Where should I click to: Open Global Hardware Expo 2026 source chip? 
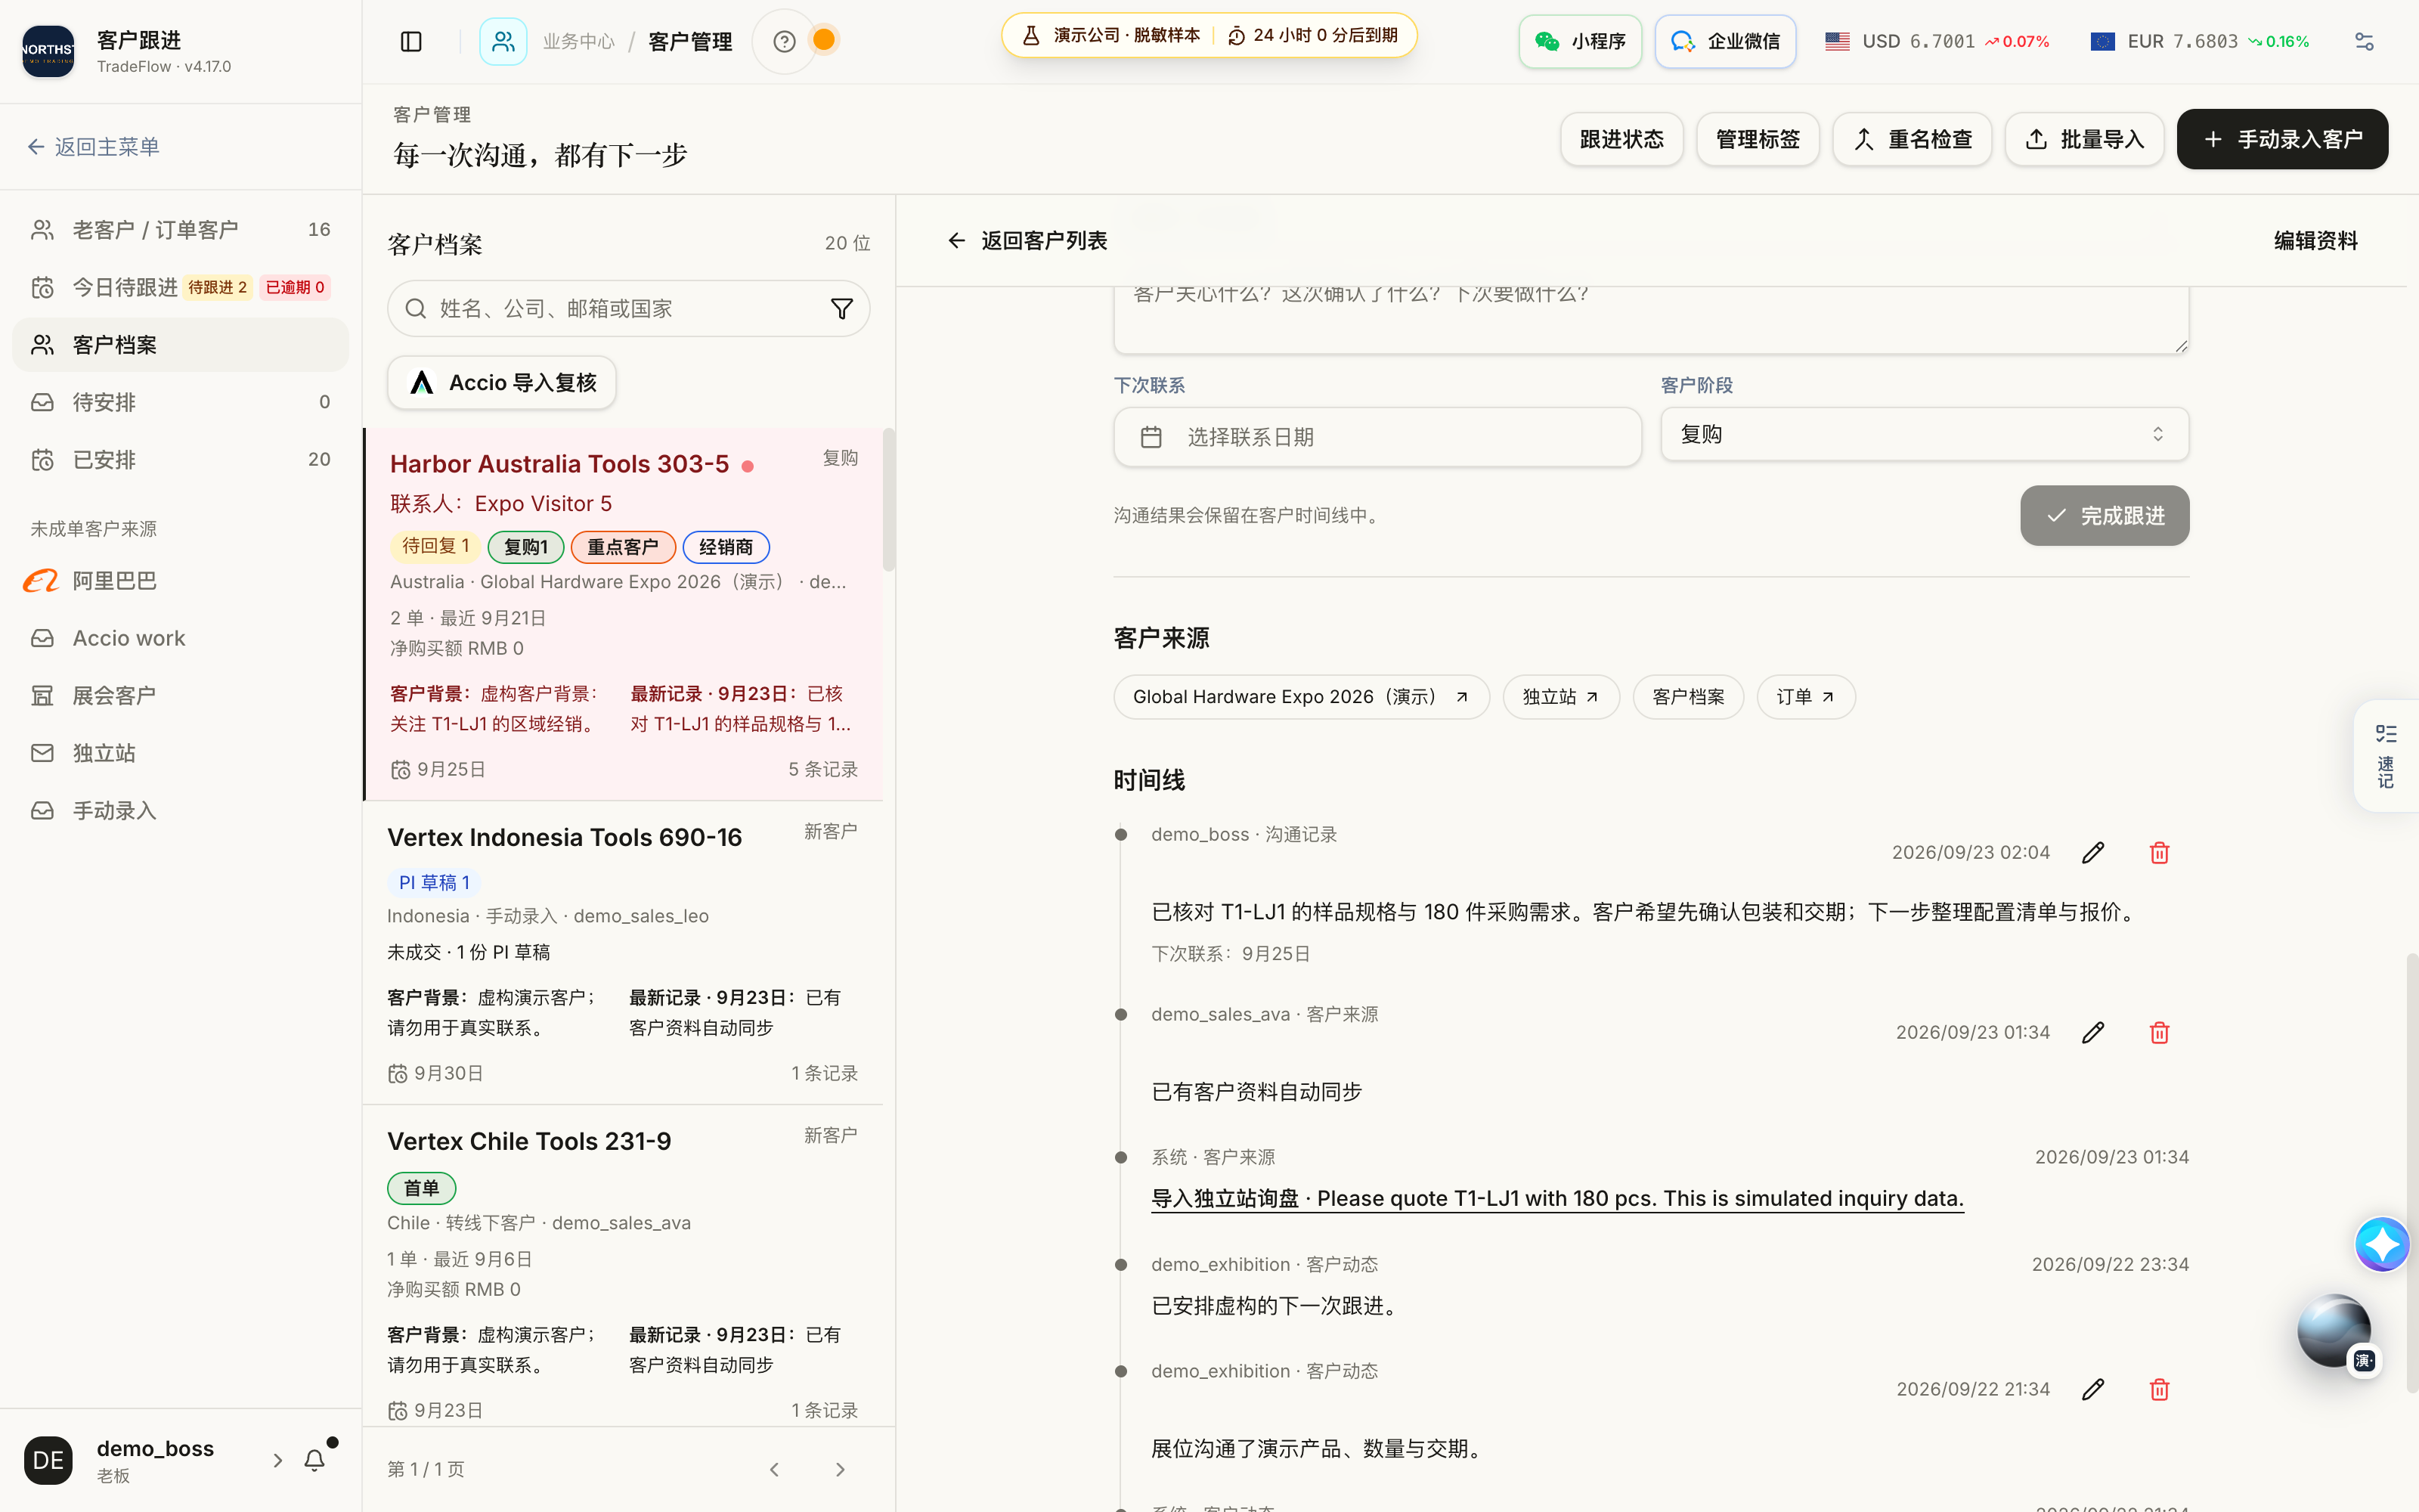(x=1302, y=697)
